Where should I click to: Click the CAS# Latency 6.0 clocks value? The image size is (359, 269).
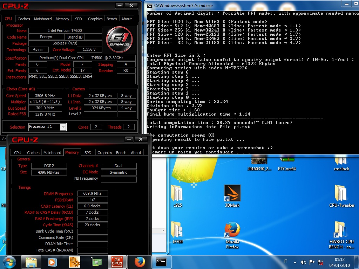pyautogui.click(x=92, y=206)
